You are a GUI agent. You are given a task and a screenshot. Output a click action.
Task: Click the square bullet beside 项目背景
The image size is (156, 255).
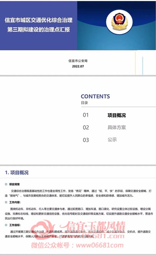(6, 184)
